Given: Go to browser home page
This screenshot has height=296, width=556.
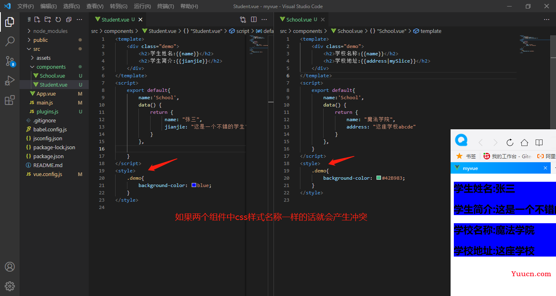Looking at the screenshot, I should 524,142.
